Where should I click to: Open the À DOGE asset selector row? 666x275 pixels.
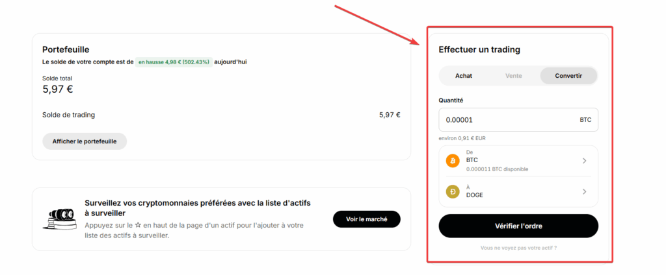(x=518, y=191)
